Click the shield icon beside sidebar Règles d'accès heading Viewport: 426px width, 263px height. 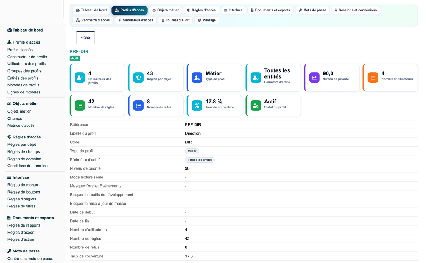click(10, 137)
